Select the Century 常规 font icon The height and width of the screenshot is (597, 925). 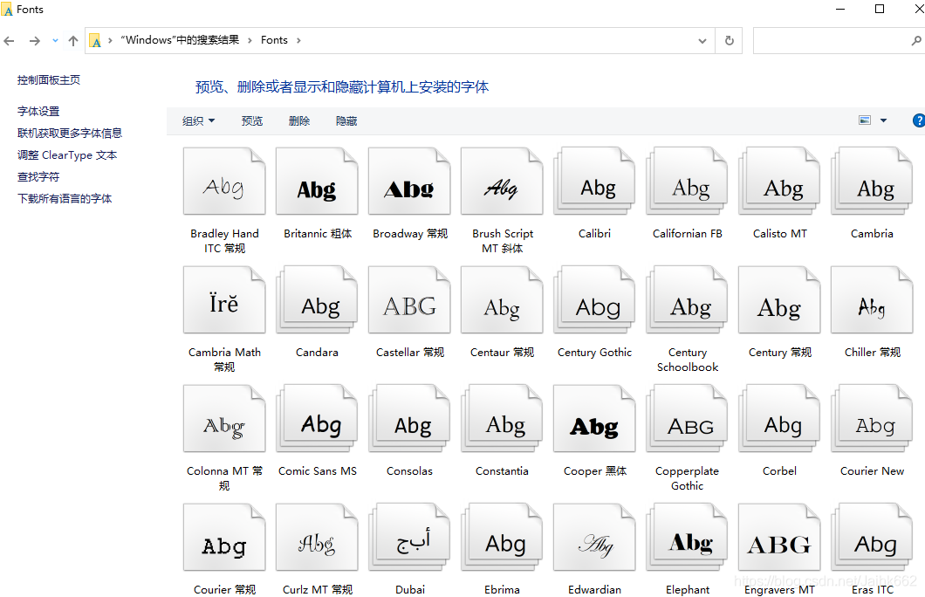(780, 300)
